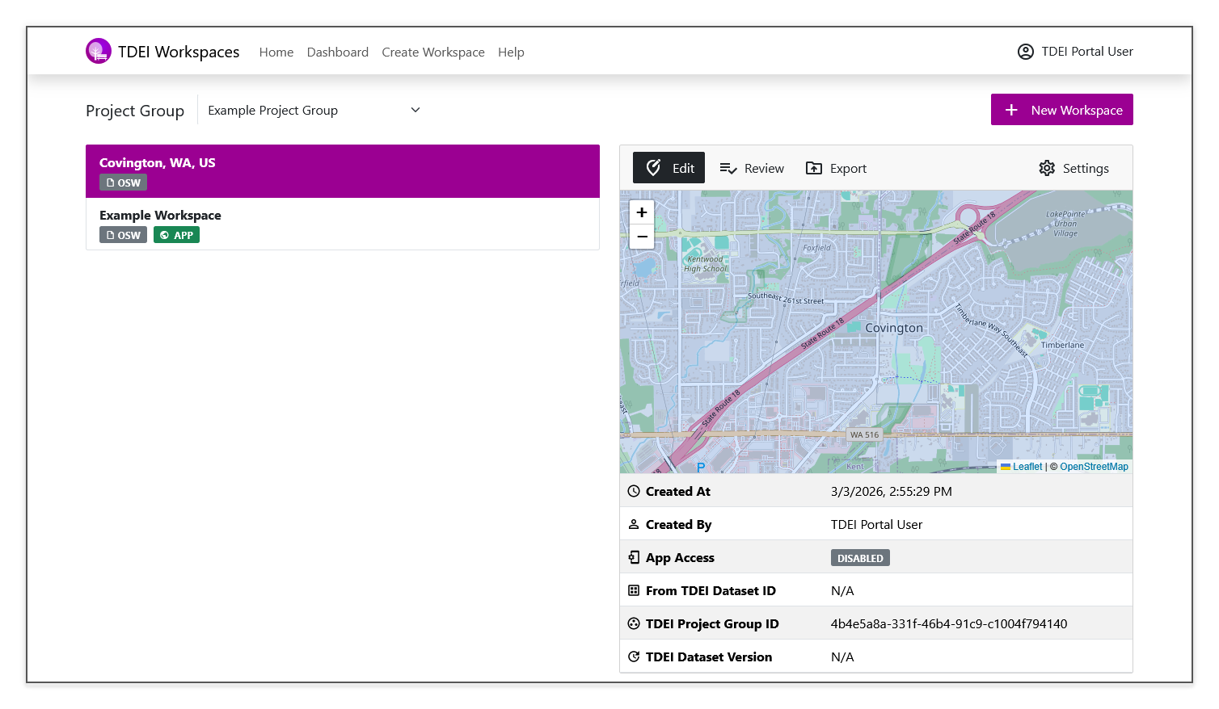
Task: Click the green APP badge on Example Workspace
Action: pos(176,234)
